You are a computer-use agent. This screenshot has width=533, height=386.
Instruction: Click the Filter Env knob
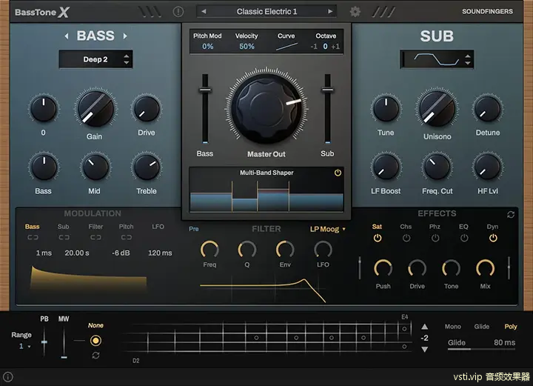point(285,250)
